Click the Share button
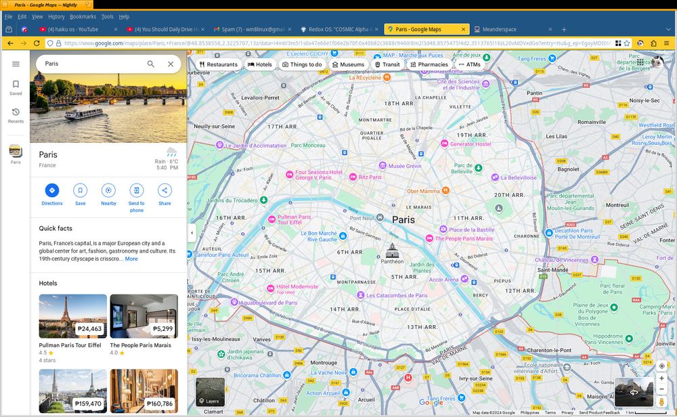This screenshot has width=677, height=417. (165, 194)
